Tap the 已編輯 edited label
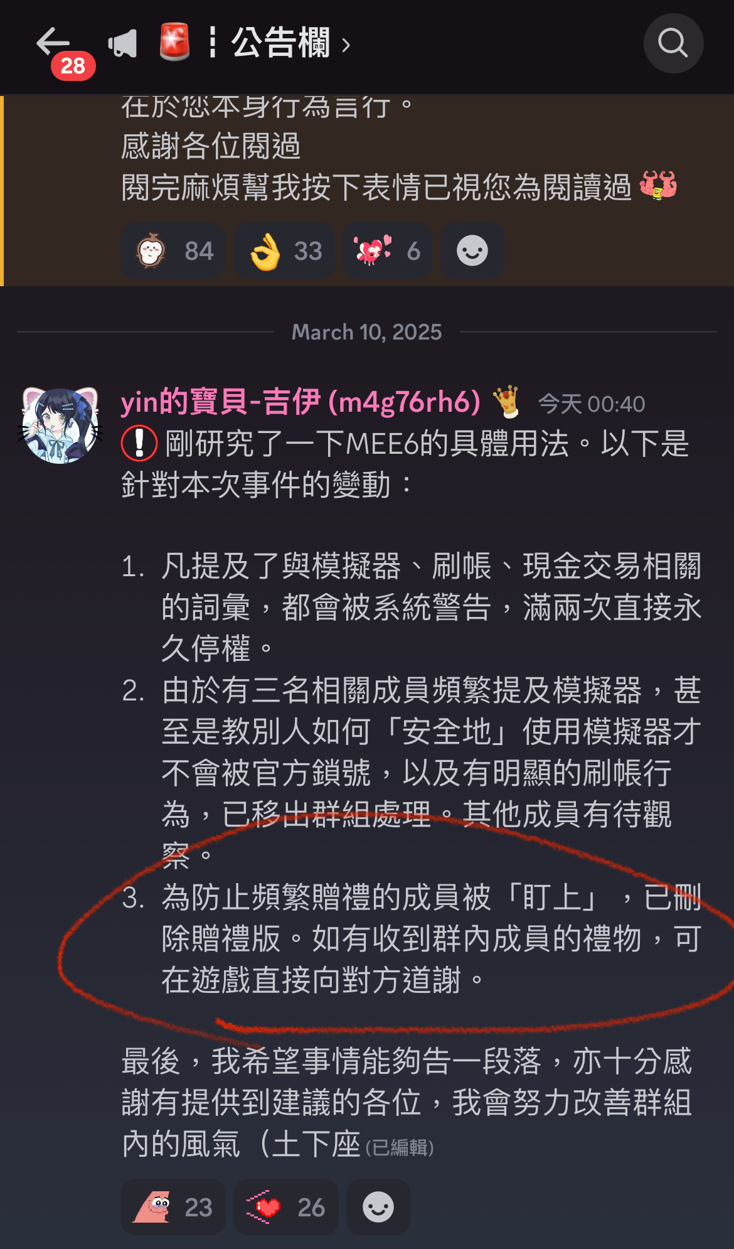Screen dimensions: 734x1249 (x=400, y=1147)
